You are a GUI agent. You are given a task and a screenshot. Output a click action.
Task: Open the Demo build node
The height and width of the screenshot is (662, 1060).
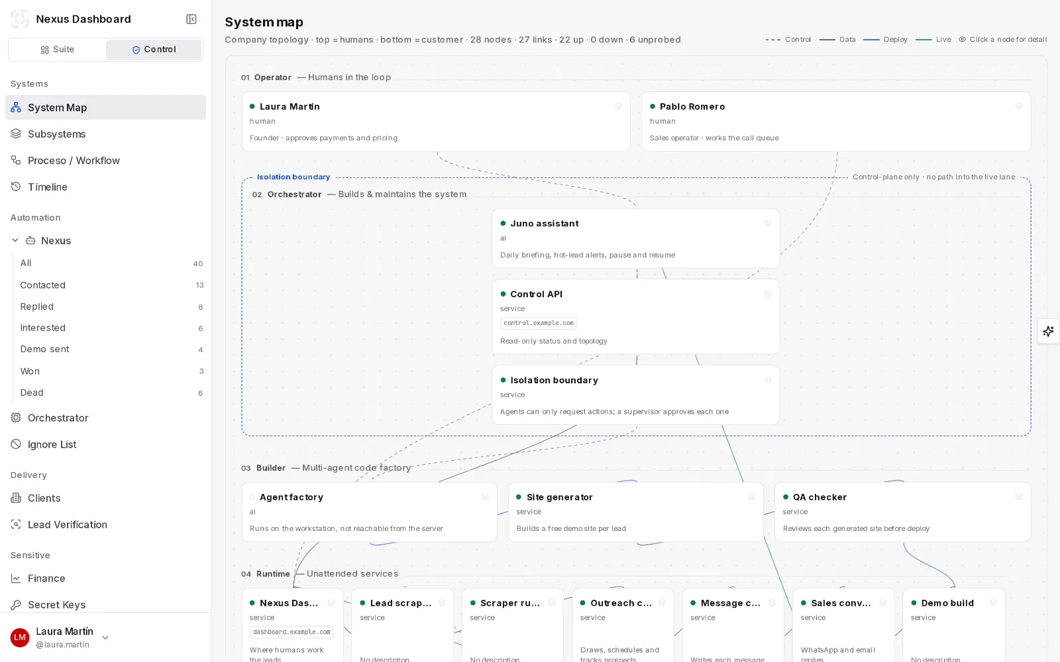tap(953, 625)
